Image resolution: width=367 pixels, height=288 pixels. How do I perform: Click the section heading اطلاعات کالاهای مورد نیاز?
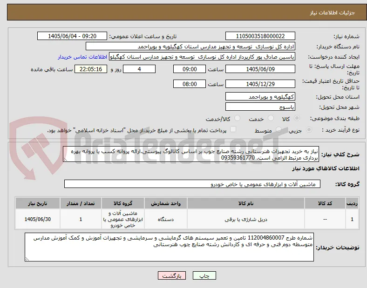click(326, 168)
